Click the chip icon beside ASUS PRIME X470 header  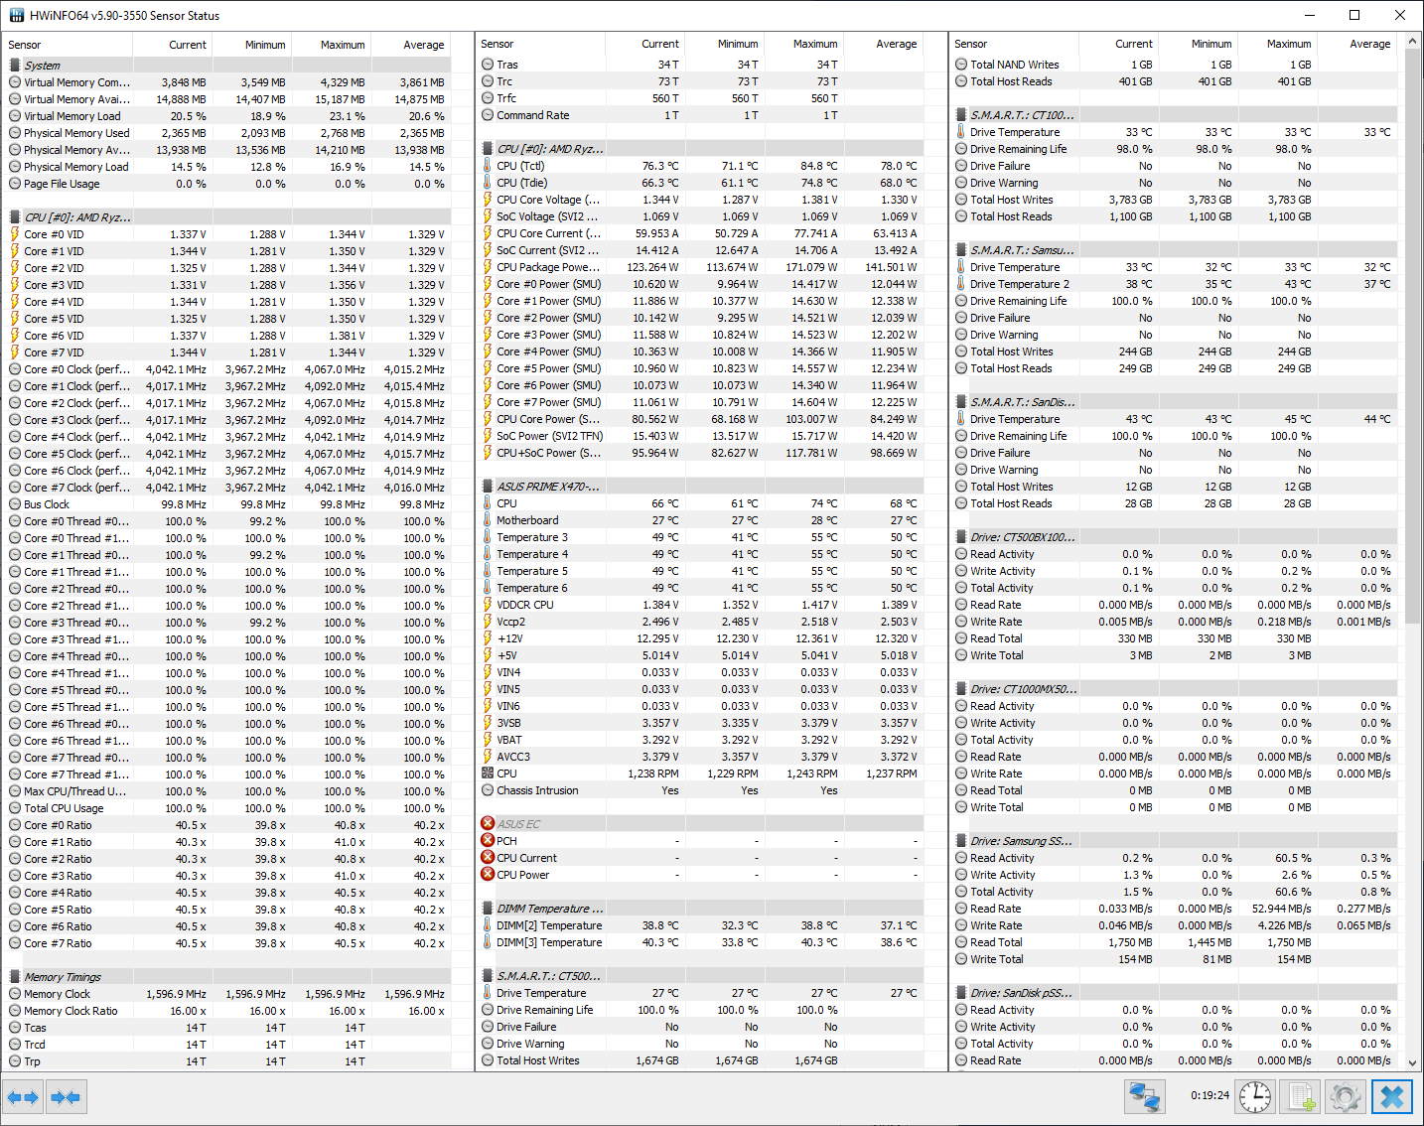click(x=488, y=486)
